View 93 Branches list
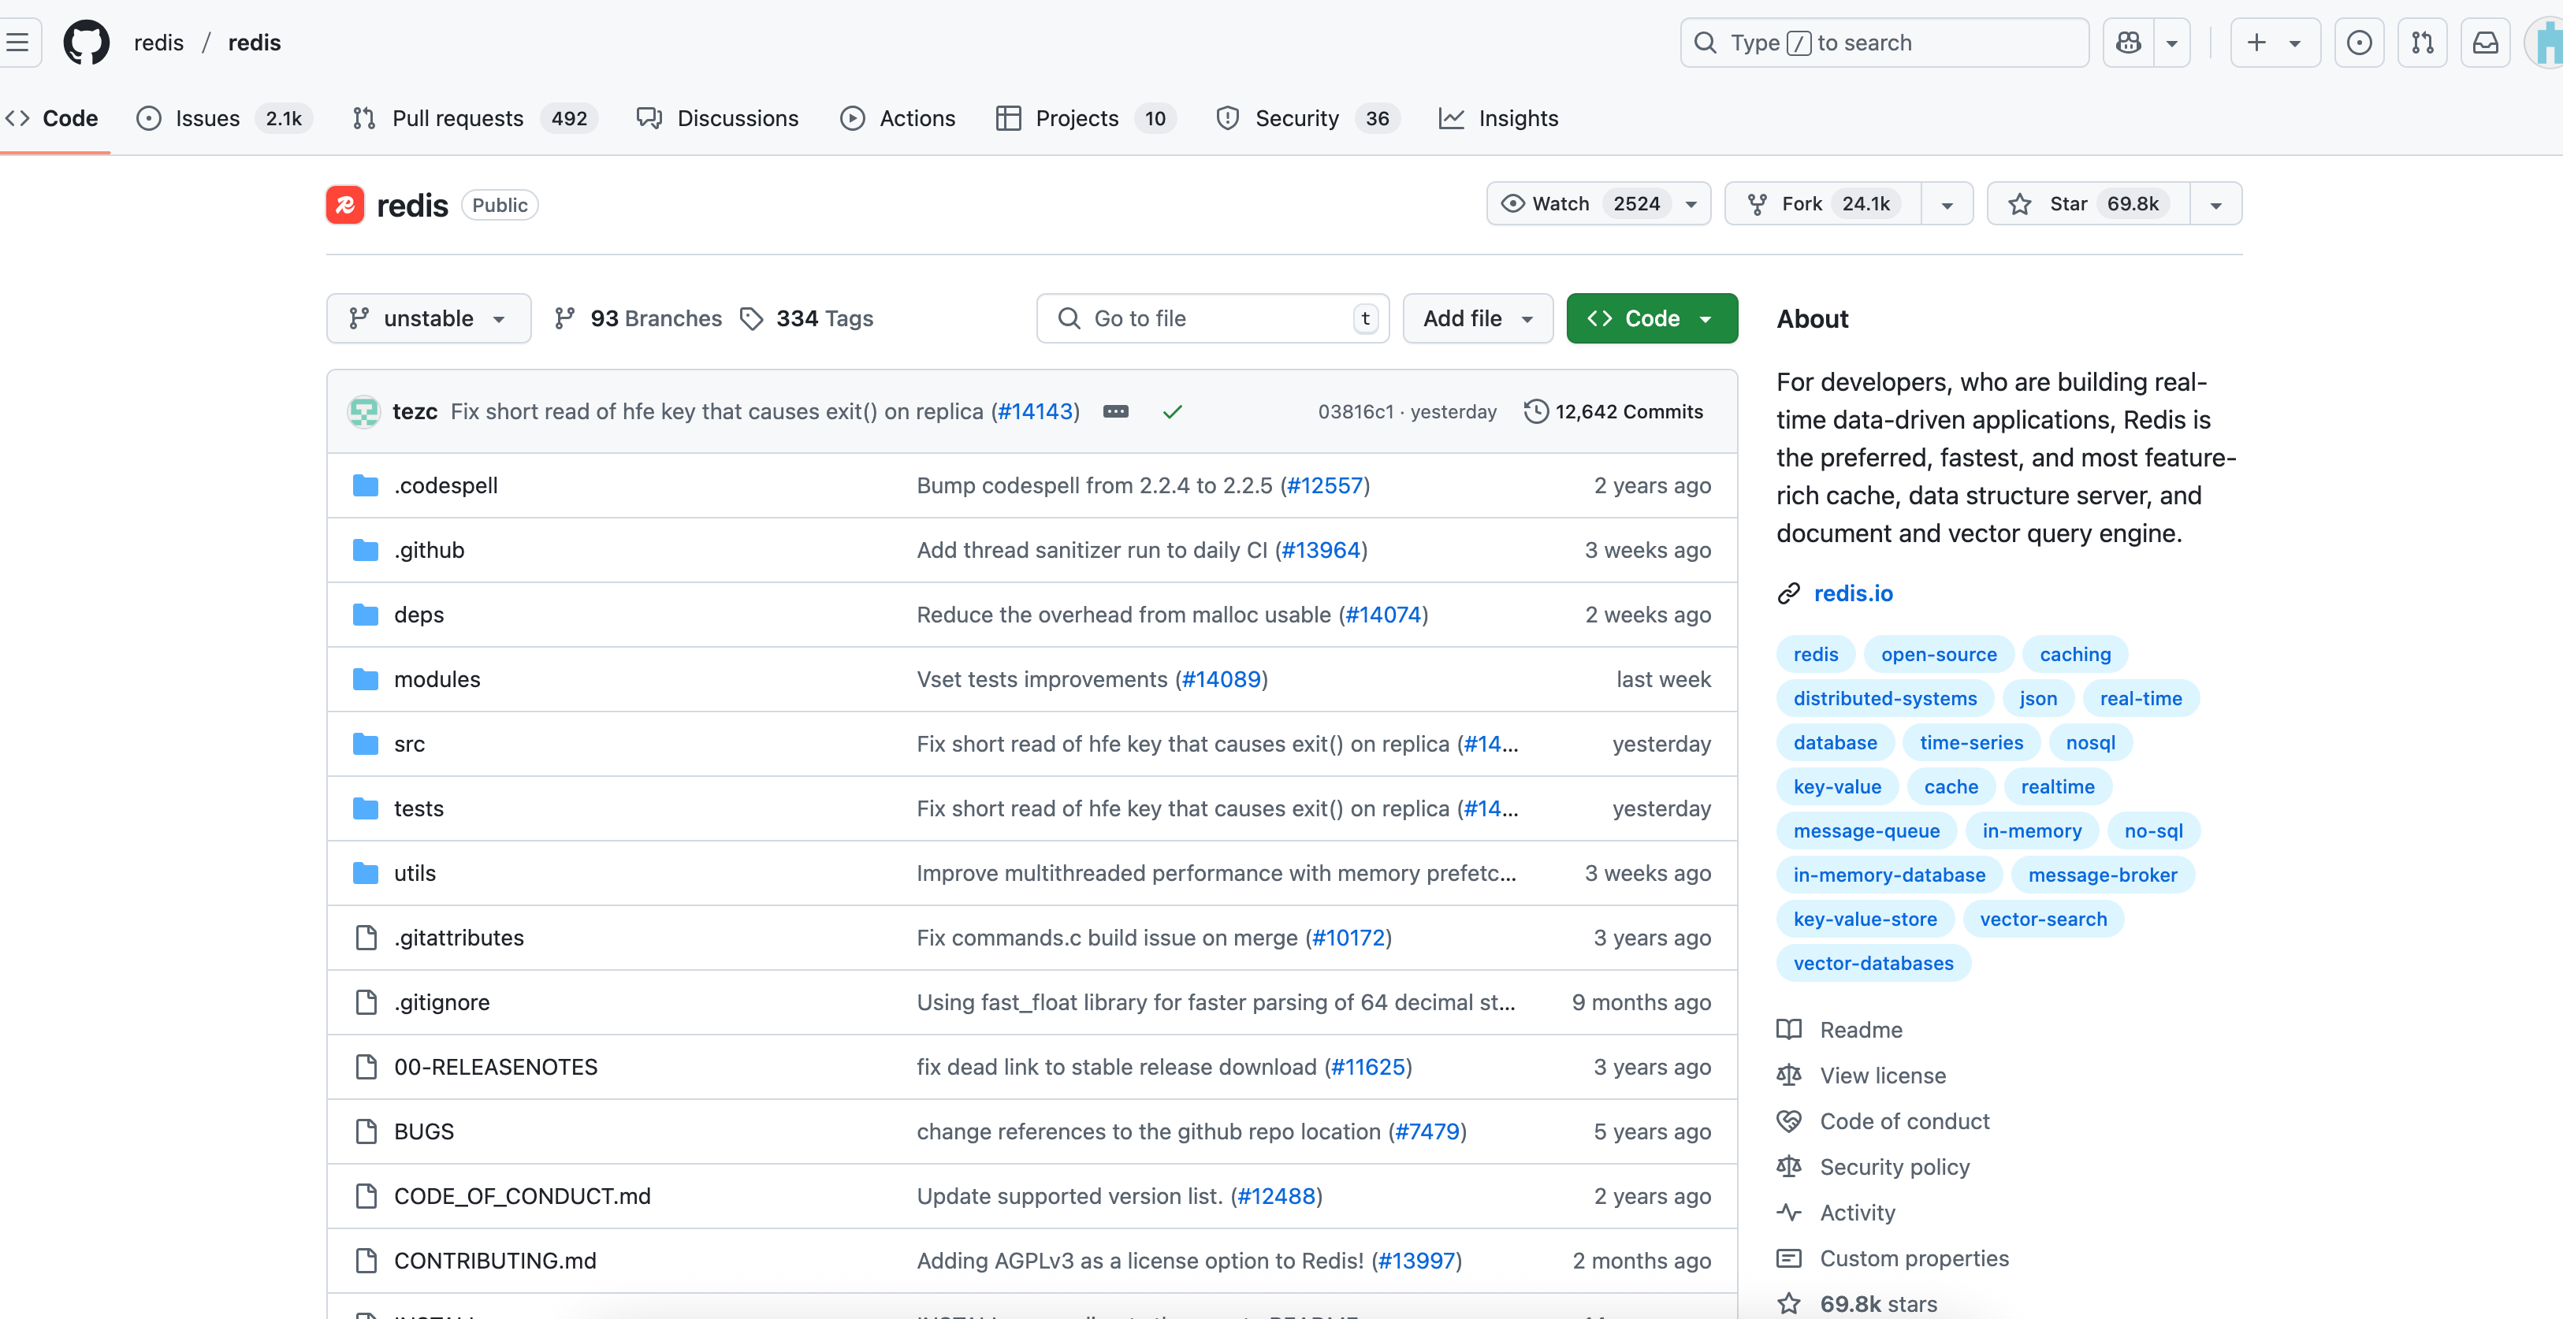This screenshot has height=1319, width=2563. (638, 318)
